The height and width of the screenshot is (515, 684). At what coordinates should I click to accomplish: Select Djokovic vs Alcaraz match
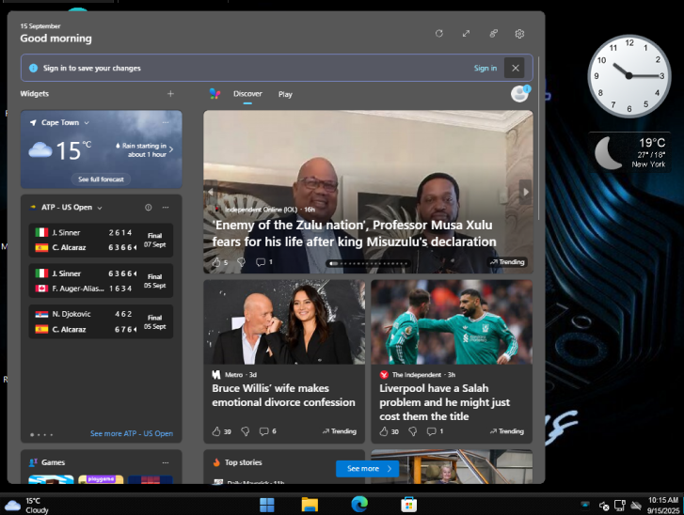coord(102,321)
